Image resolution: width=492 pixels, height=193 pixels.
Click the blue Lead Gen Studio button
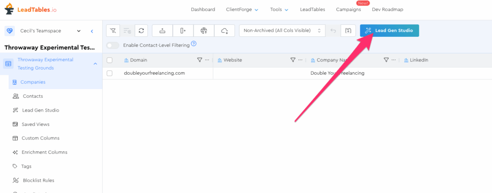[389, 31]
